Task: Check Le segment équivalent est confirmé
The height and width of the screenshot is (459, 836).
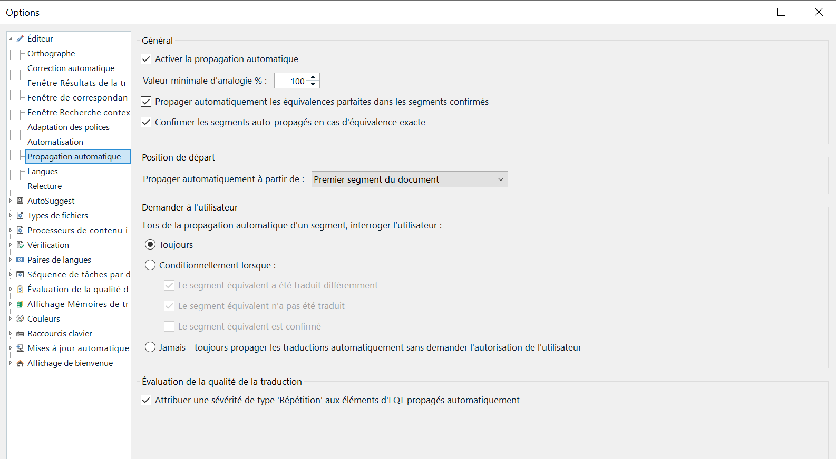Action: 169,326
